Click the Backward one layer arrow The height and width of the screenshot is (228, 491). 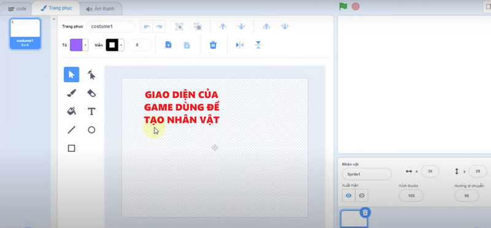pyautogui.click(x=241, y=26)
